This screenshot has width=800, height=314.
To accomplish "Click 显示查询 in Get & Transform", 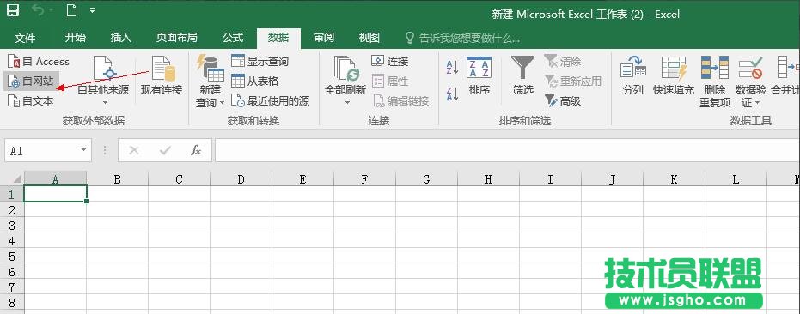I will click(x=260, y=62).
